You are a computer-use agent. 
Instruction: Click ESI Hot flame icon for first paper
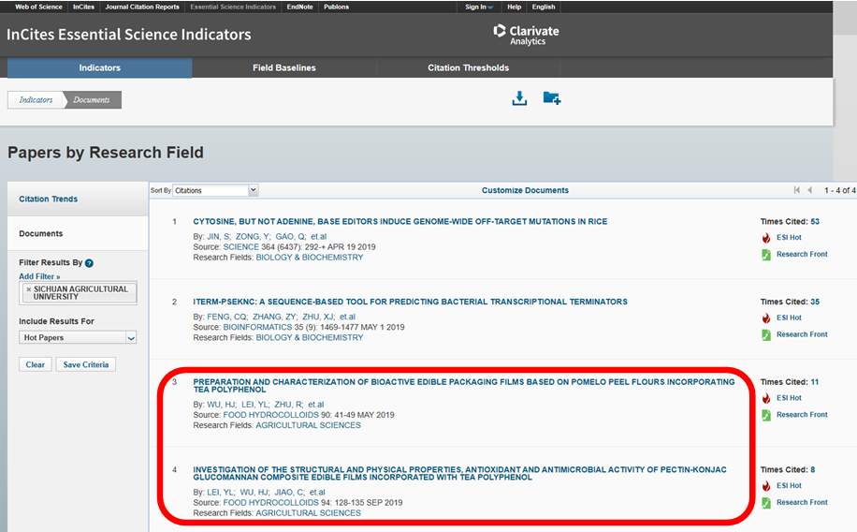tap(766, 238)
